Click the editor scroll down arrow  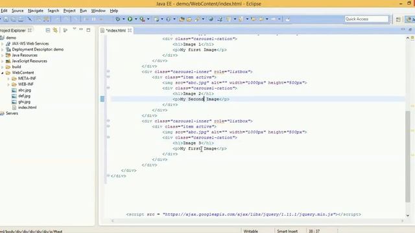(x=408, y=216)
